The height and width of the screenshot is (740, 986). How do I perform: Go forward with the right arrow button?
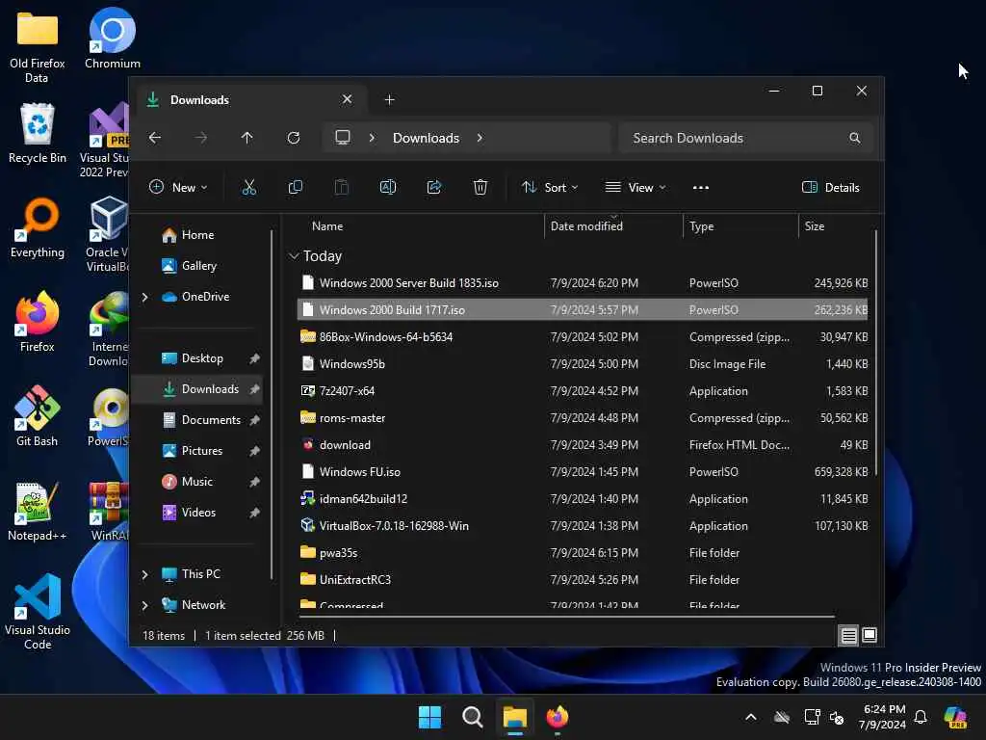[x=200, y=138]
